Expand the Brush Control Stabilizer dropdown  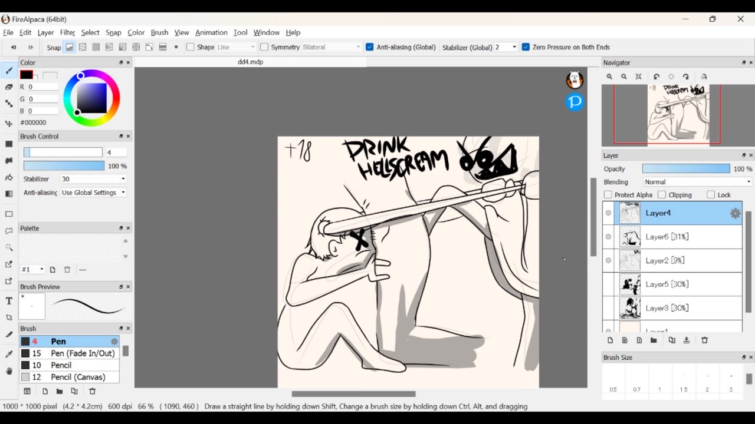93,179
